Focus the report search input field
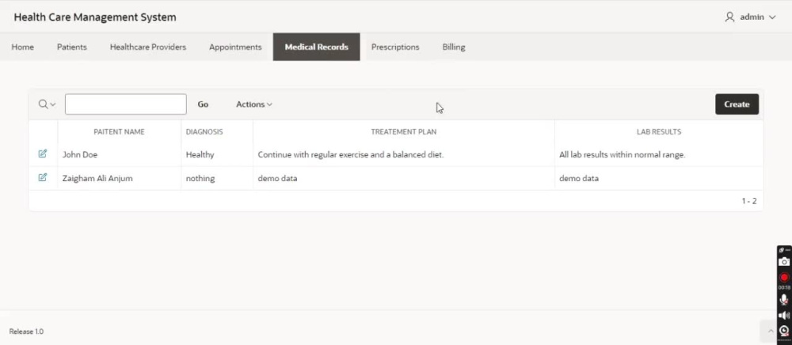 click(126, 104)
